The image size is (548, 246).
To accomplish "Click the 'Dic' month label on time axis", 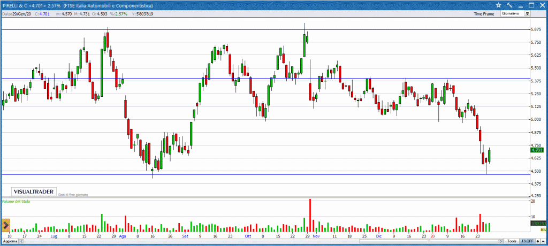I will coord(379,236).
